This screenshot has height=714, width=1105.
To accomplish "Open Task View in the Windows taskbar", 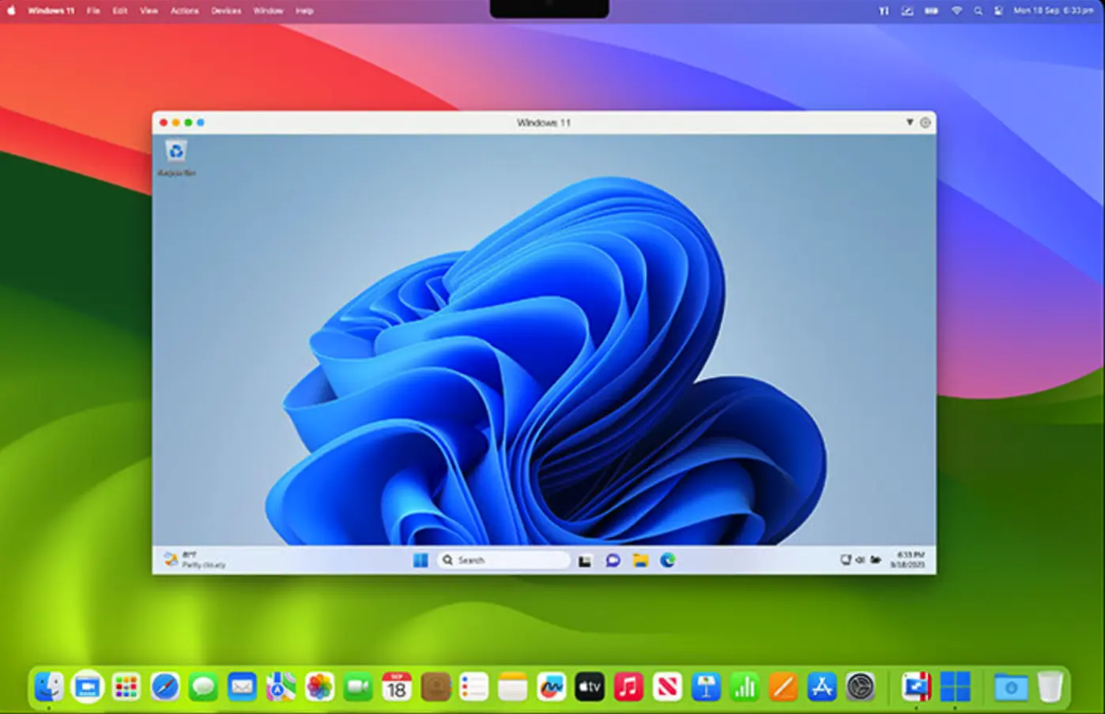I will [x=585, y=561].
